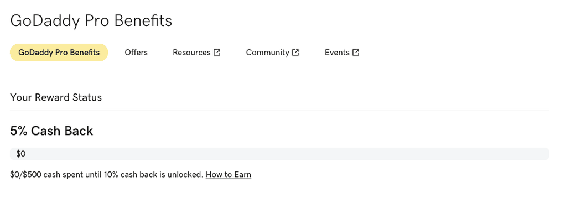Open the Resources external link icon
This screenshot has height=224, width=581.
pos(217,53)
